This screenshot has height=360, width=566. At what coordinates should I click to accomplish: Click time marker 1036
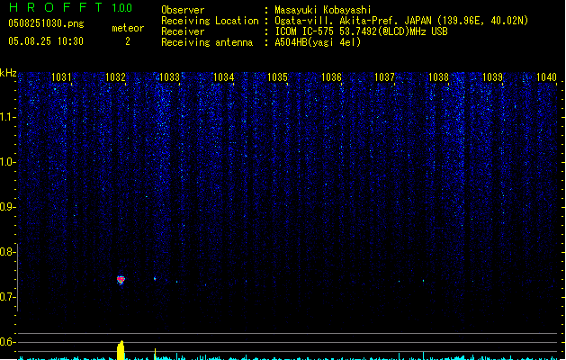pos(331,77)
